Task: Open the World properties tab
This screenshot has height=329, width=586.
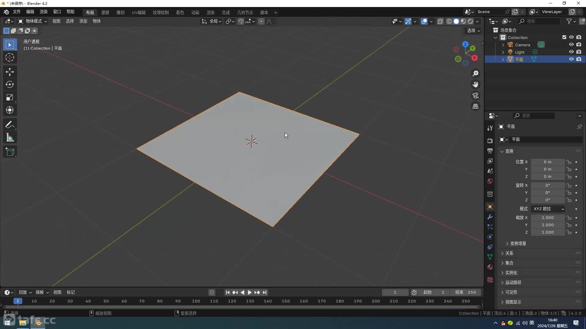Action: (x=490, y=181)
